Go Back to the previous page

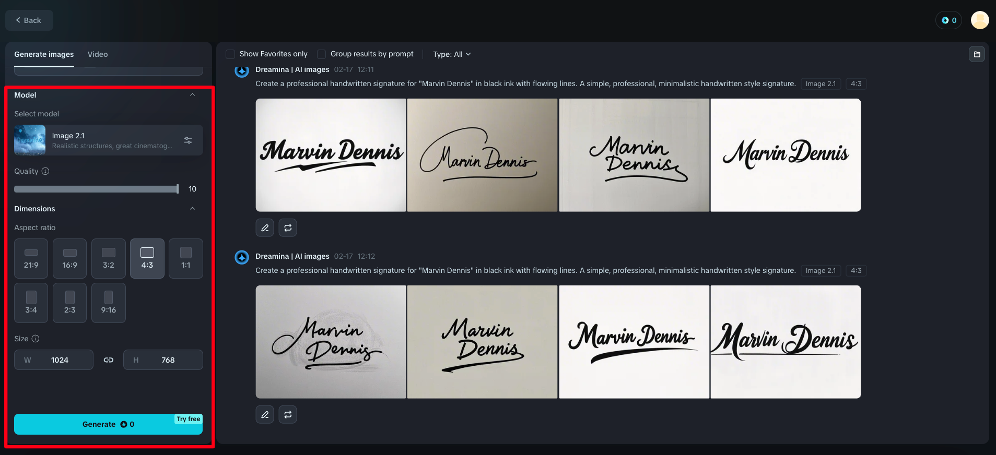tap(29, 20)
